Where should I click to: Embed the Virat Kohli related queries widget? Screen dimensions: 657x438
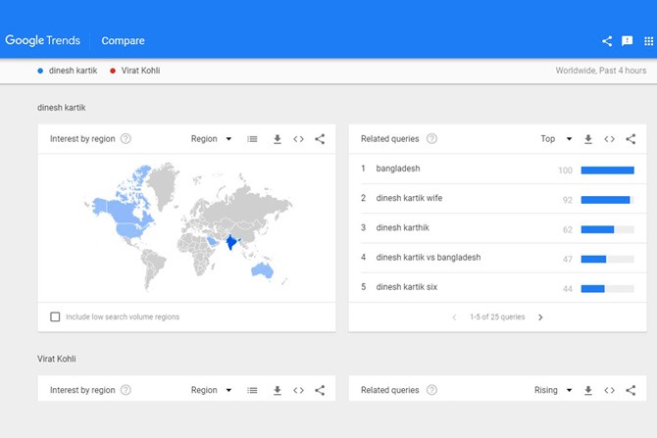click(609, 390)
